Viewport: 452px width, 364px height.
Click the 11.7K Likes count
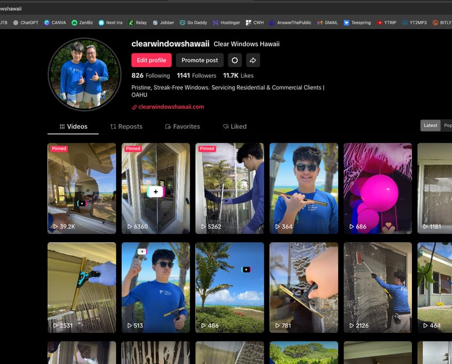coord(238,75)
